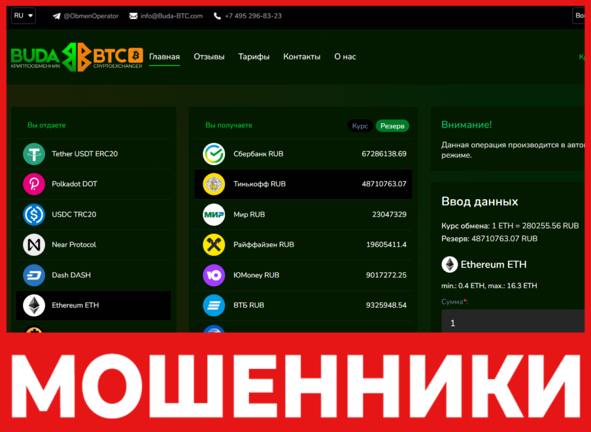Click the Сбербанк RUB bank icon
This screenshot has width=591, height=432.
click(214, 154)
